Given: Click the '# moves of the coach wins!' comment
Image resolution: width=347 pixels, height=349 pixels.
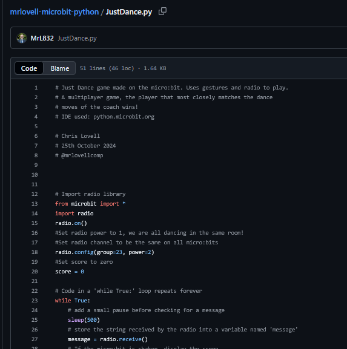Looking at the screenshot, I should [96, 107].
